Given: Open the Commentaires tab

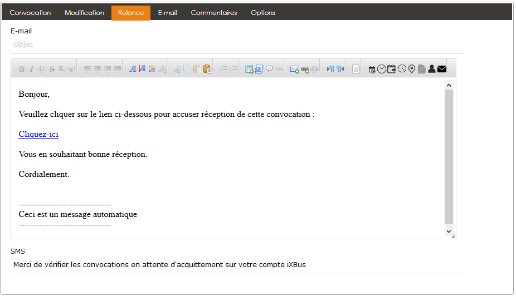Looking at the screenshot, I should (x=214, y=13).
